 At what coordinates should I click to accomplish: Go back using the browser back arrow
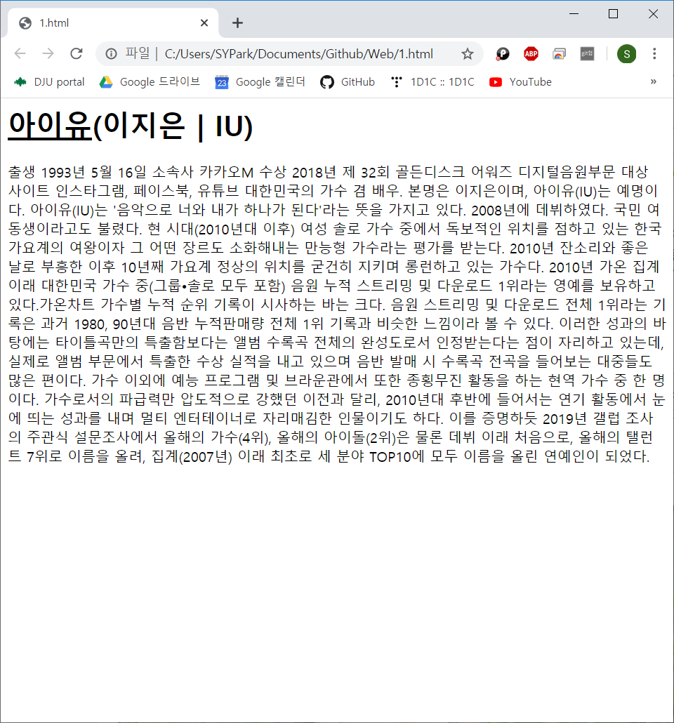pos(20,53)
